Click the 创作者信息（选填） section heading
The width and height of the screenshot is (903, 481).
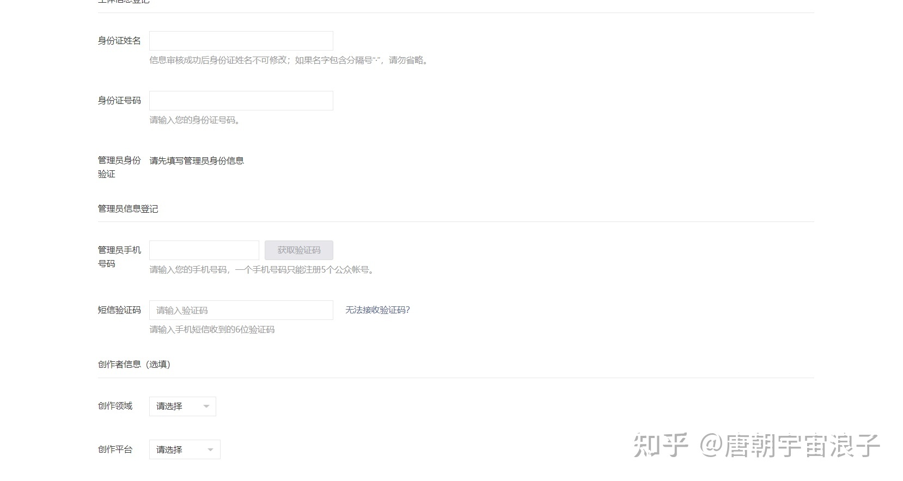[x=134, y=365]
